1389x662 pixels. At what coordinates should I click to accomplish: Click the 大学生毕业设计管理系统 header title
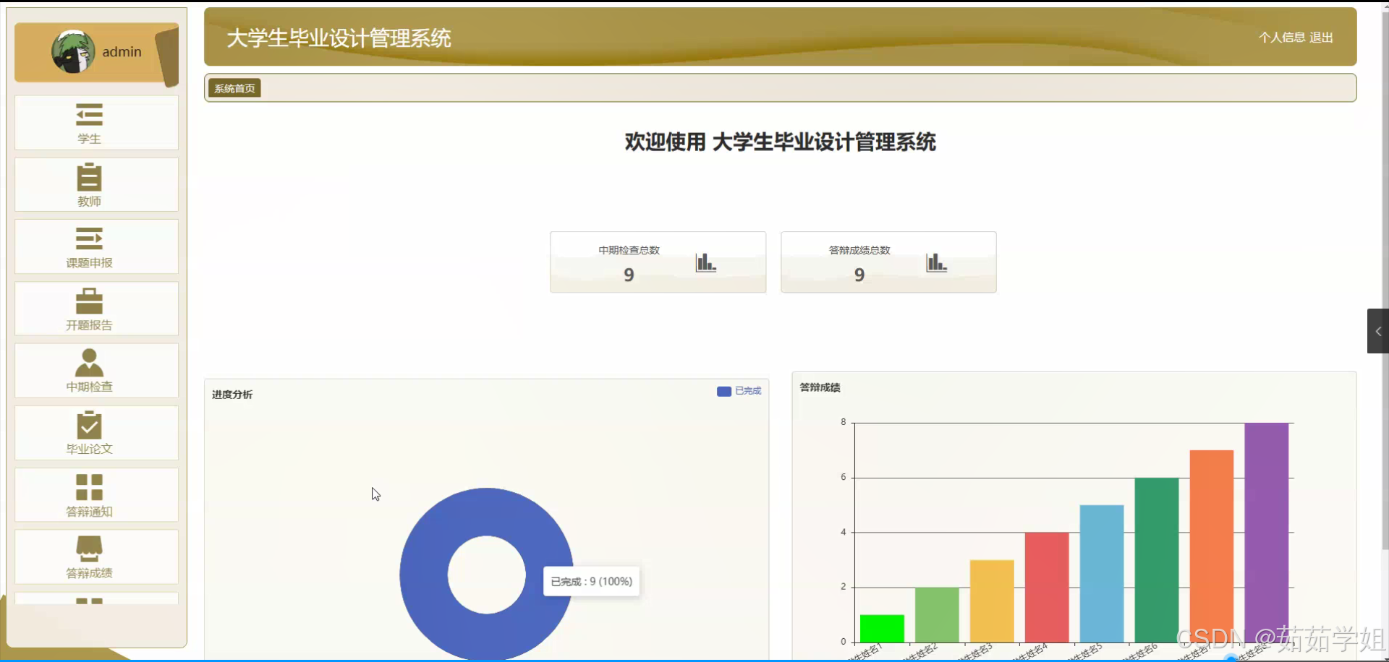point(339,38)
